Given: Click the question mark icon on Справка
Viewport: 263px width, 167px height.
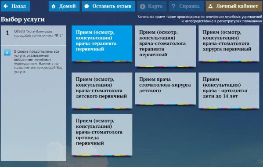Looking at the screenshot, I should click(x=173, y=7).
